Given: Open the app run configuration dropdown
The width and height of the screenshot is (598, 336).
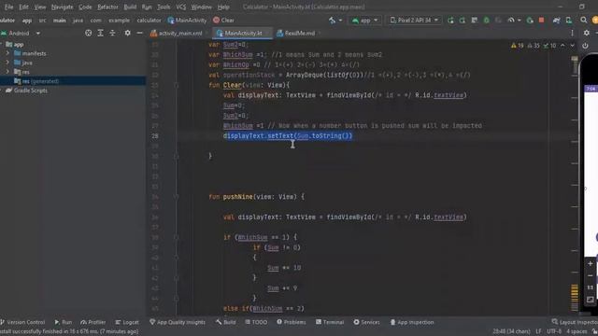Looking at the screenshot, I should pos(365,21).
